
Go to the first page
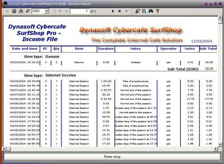point(60,11)
